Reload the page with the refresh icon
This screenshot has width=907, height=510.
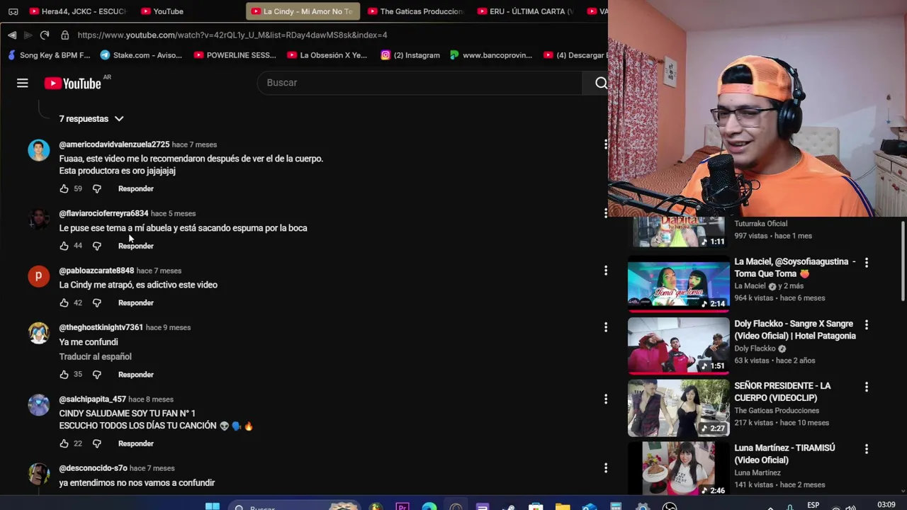point(45,35)
